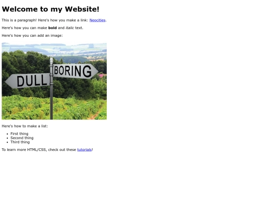Click "To learn more HTML/CSS" text
The width and height of the screenshot is (280, 210).
point(24,150)
